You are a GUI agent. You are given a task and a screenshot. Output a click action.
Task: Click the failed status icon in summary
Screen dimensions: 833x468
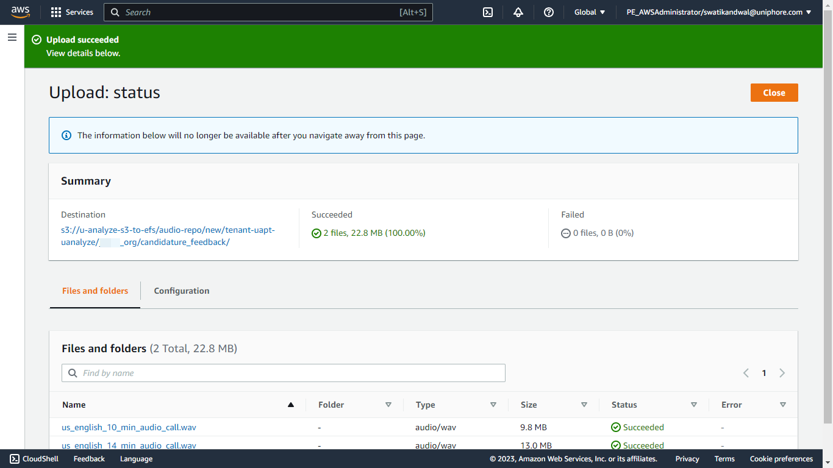click(x=566, y=233)
